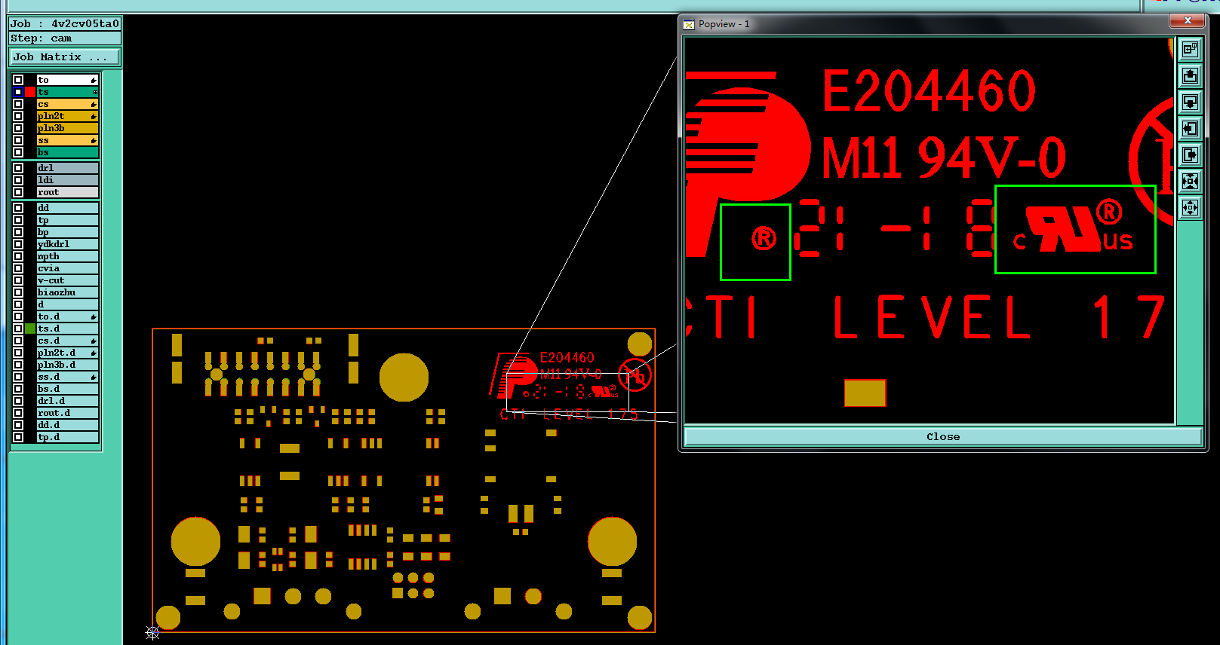Click the red color swatch of ts layer
This screenshot has width=1220, height=645.
pos(30,92)
